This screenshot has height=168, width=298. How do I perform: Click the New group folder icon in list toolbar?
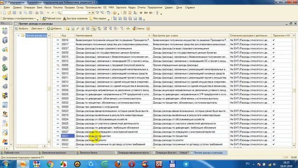tap(68, 28)
